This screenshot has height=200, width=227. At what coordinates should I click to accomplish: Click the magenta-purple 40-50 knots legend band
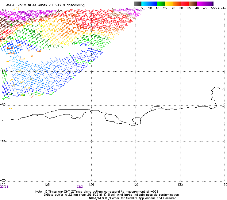click(205, 4)
